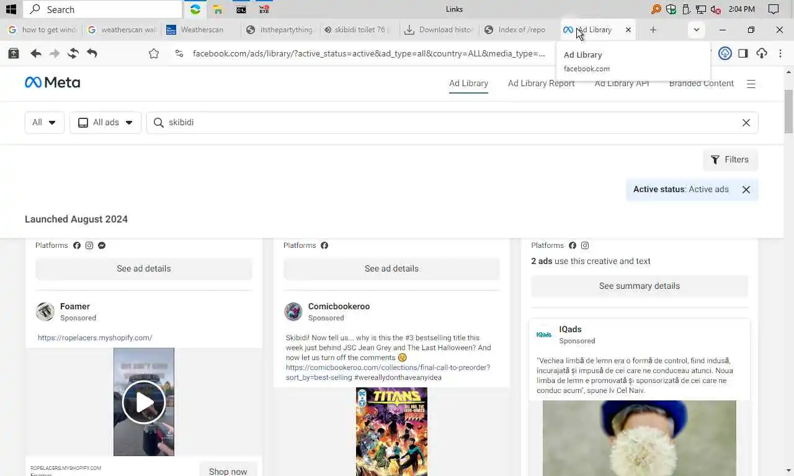Click the Meta logo
This screenshot has width=794, height=476.
tap(52, 82)
